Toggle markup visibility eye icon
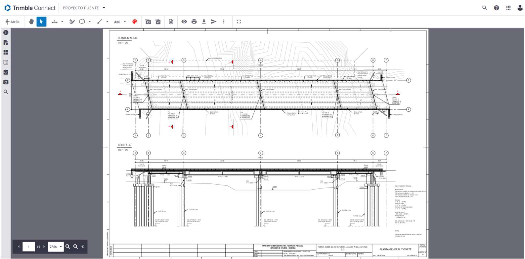 click(184, 22)
